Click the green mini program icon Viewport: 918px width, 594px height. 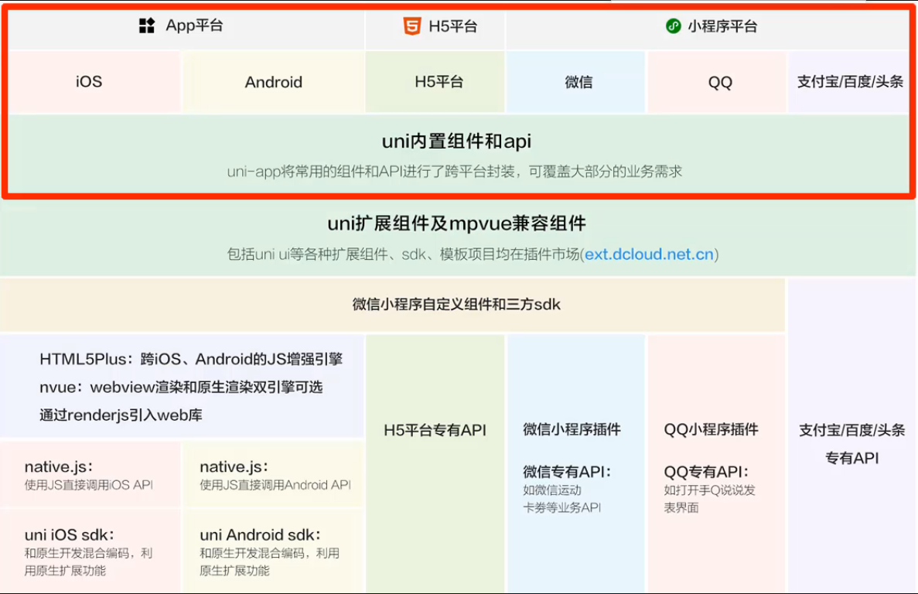pyautogui.click(x=674, y=26)
